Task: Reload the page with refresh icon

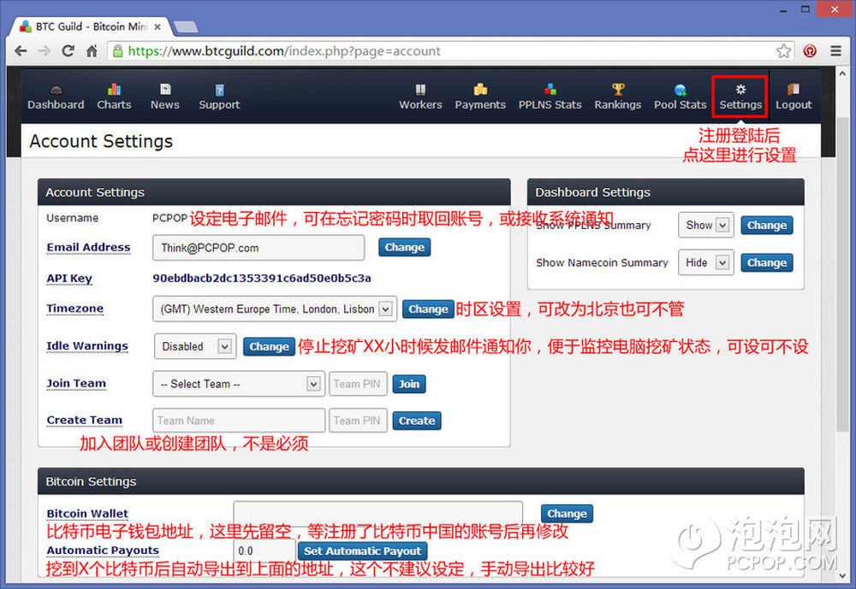Action: 68,51
